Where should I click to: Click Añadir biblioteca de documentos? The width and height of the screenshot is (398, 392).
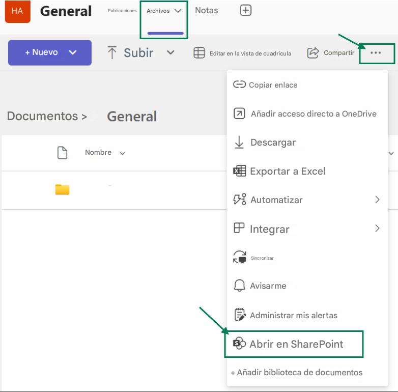(297, 372)
